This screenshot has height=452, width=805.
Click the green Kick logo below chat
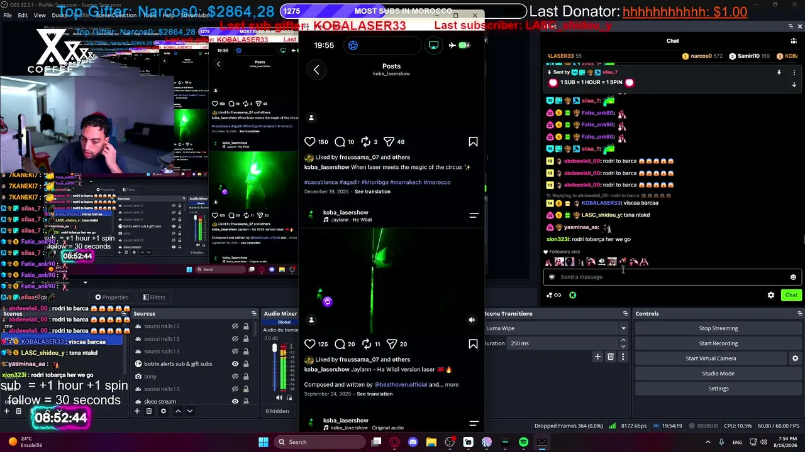pos(572,295)
